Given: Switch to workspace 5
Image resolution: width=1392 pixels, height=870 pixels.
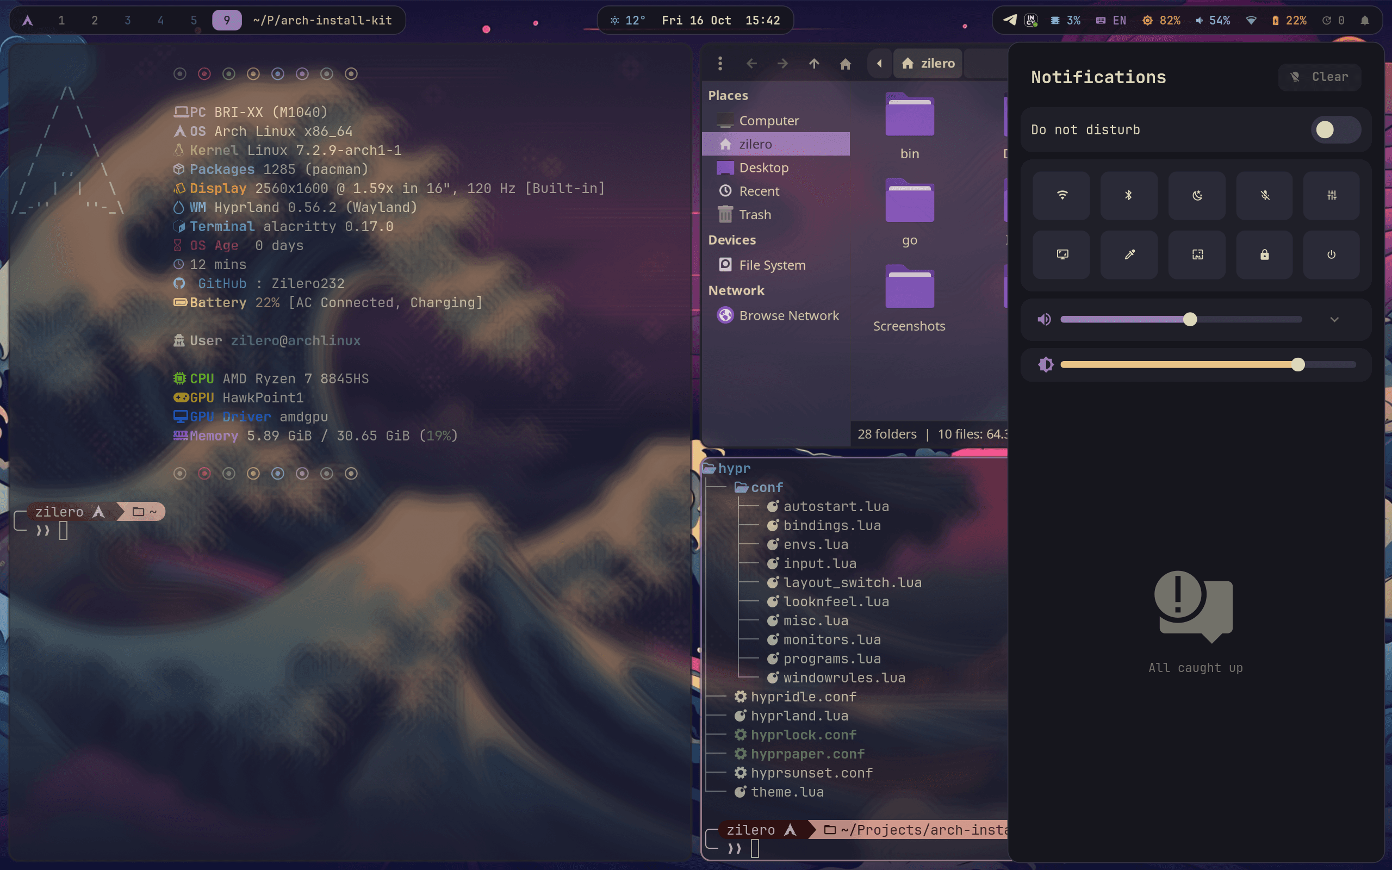Looking at the screenshot, I should [194, 20].
